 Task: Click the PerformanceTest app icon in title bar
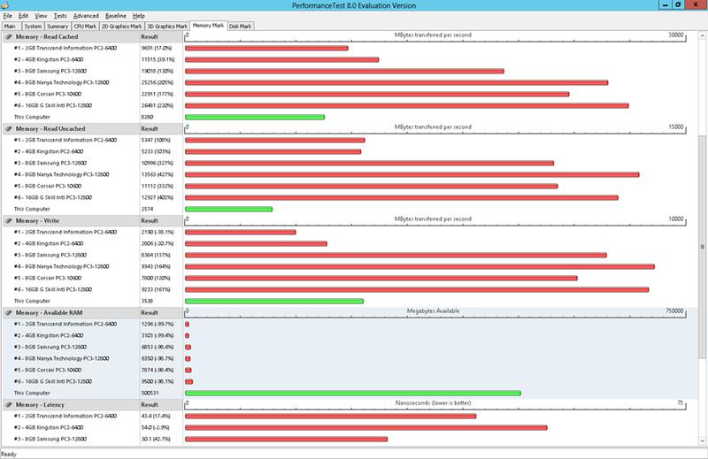coord(4,5)
